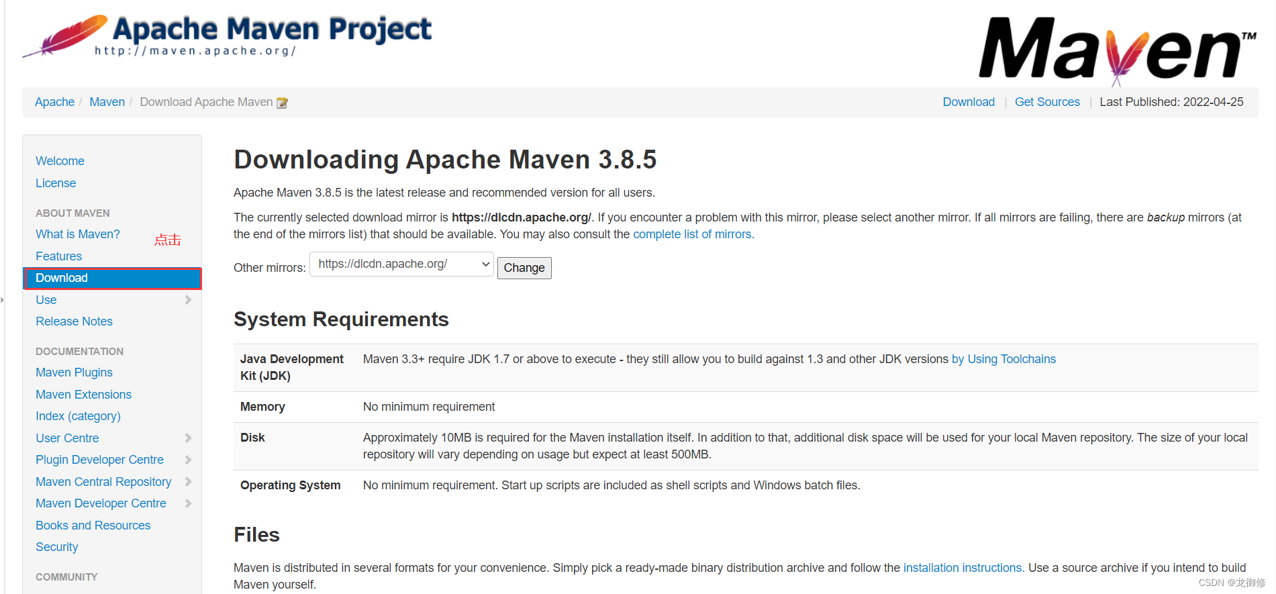Expand the Maven Central Repository chevron
1276x594 pixels.
[x=188, y=482]
